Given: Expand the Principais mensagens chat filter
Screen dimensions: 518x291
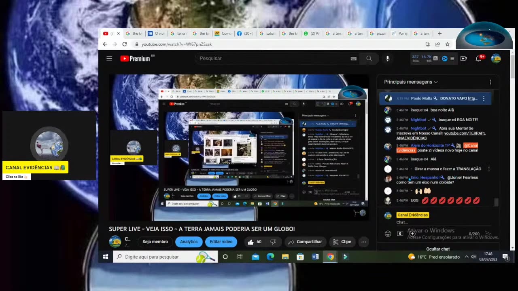Looking at the screenshot, I should 411,82.
